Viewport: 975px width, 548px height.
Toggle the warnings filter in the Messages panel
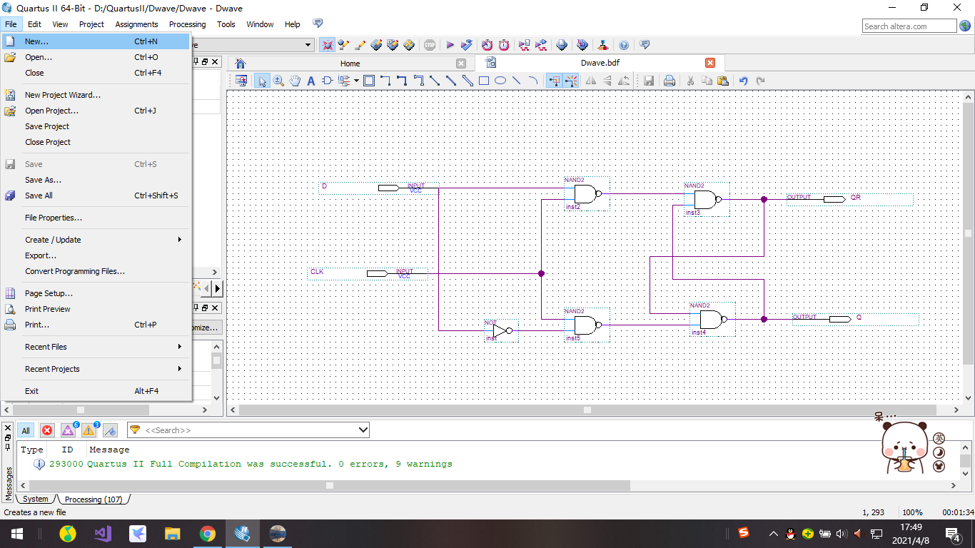[87, 430]
